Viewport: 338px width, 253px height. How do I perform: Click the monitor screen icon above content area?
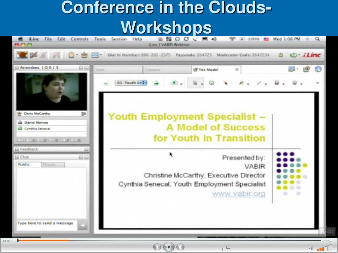click(x=292, y=69)
